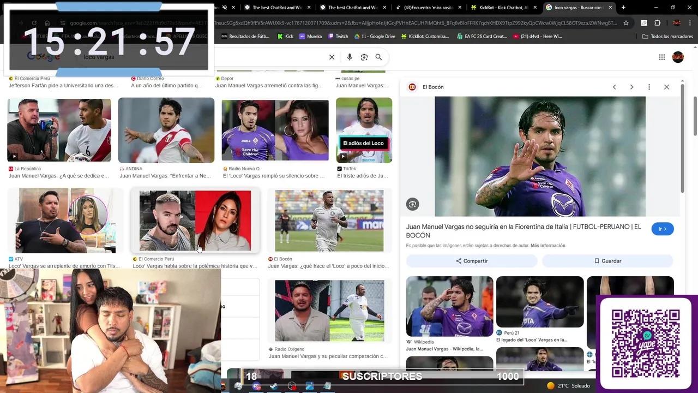Open large Fiorentina preview image
This screenshot has width=698, height=393.
point(540,157)
